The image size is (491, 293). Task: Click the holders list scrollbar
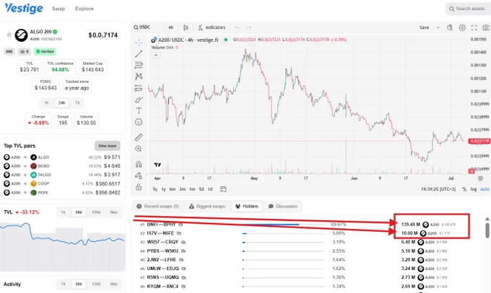tap(487, 229)
